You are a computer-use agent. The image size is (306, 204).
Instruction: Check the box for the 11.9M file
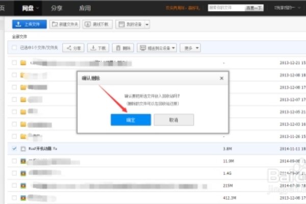[14, 161]
